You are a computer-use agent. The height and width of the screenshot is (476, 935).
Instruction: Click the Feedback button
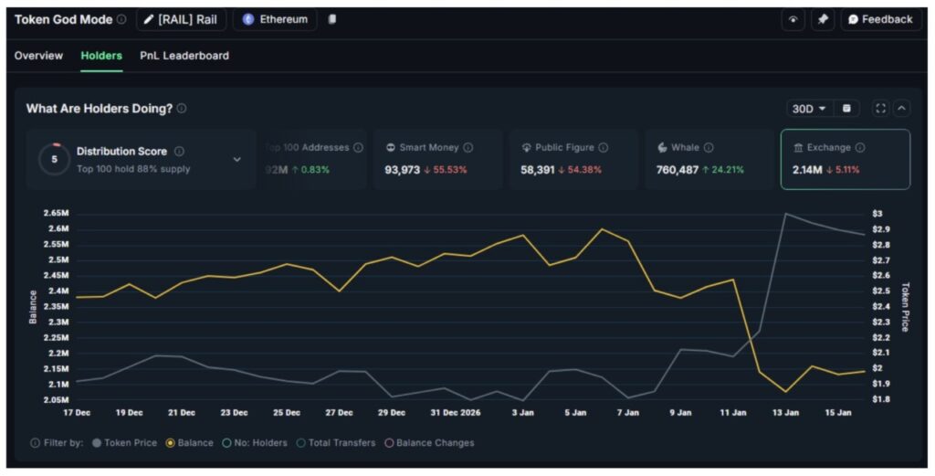point(880,19)
